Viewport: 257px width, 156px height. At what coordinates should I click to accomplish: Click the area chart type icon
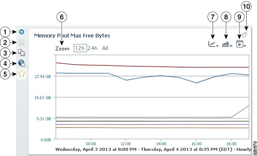(226, 44)
